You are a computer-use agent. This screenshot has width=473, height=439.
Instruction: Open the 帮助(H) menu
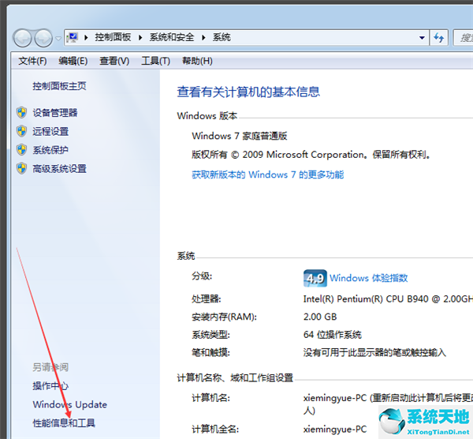pyautogui.click(x=197, y=61)
